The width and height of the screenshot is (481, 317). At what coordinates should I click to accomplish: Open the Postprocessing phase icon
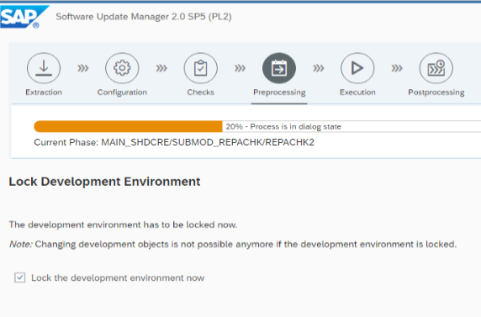[x=436, y=68]
